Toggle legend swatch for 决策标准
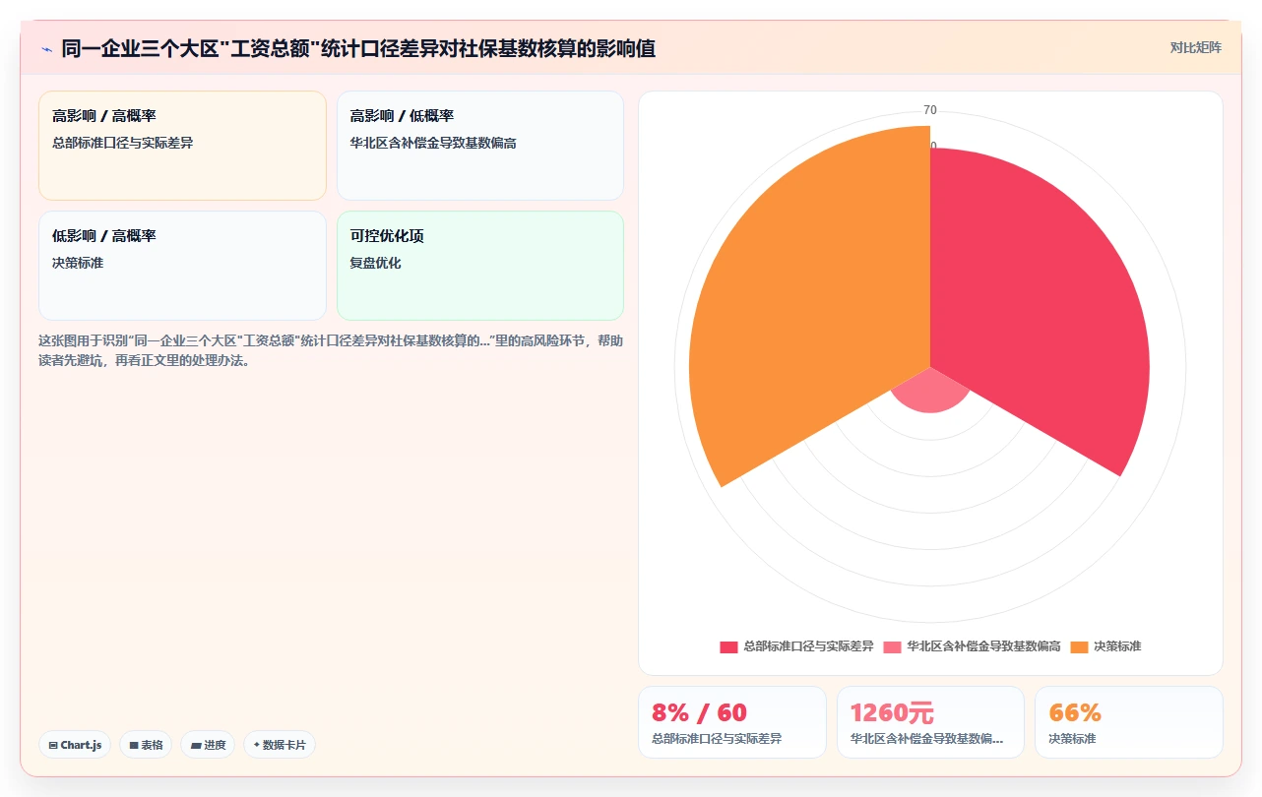Image resolution: width=1262 pixels, height=797 pixels. pyautogui.click(x=1079, y=646)
